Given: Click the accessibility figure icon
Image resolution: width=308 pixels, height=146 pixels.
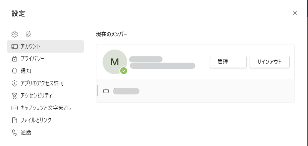Looking at the screenshot, I should (x=15, y=96).
